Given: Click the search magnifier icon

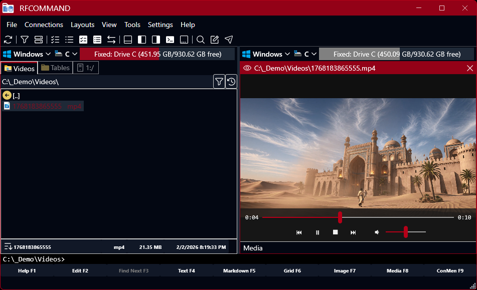Looking at the screenshot, I should 201,40.
